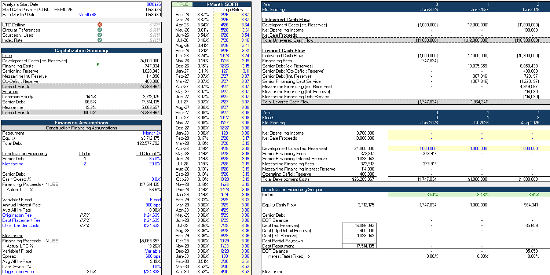Screen dimensions: 550x275
Task: Select the Financing Assumptions header
Action: pyautogui.click(x=81, y=123)
